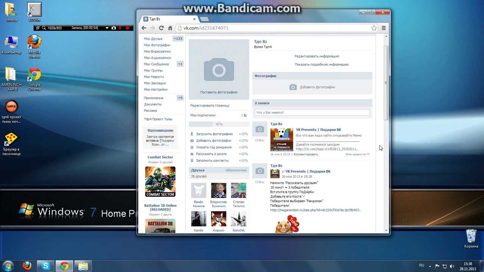Stop the Bandicam recording
Image resolution: width=484 pixels, height=272 pixels.
click(127, 28)
